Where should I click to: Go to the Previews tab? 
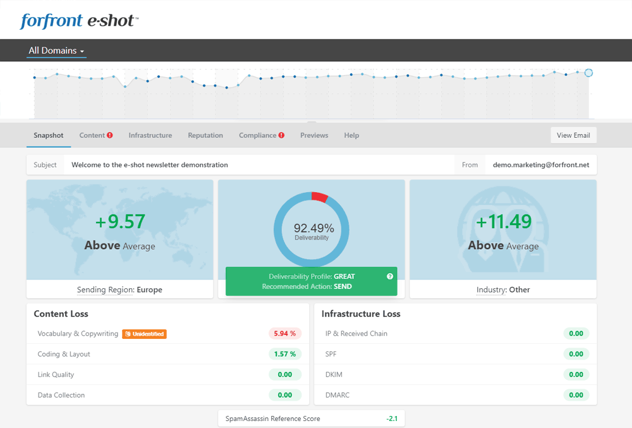pos(314,135)
